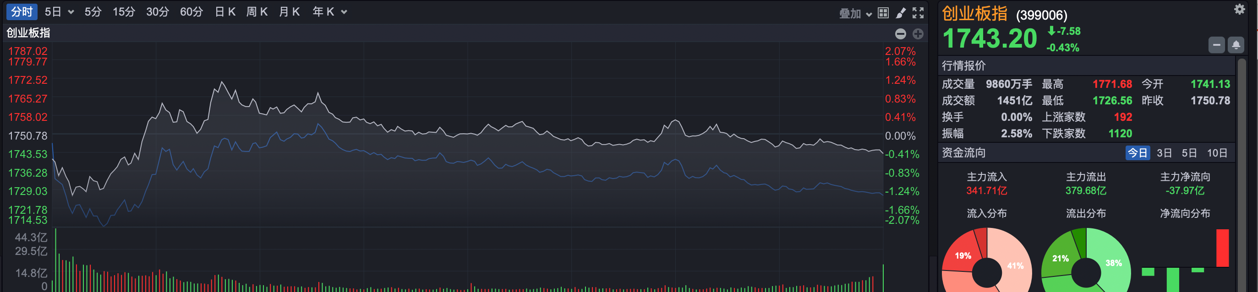Click the quote panel vertical scrollbar
1258x292 pixels.
(x=1242, y=175)
